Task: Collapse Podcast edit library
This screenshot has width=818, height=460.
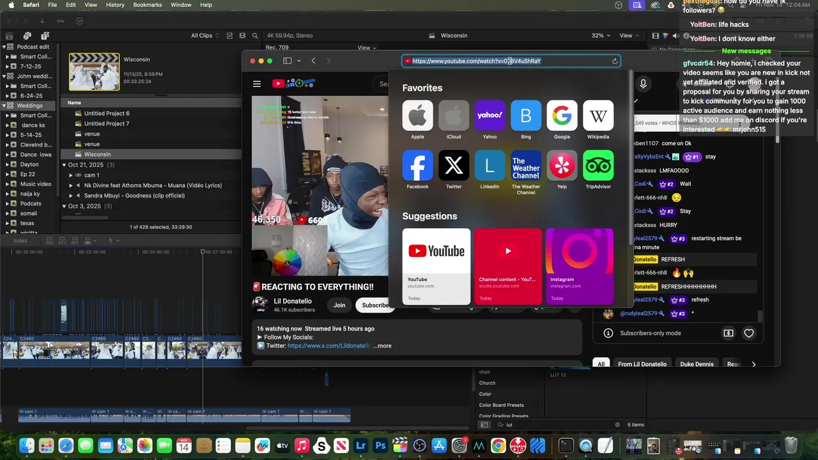Action: tap(4, 47)
